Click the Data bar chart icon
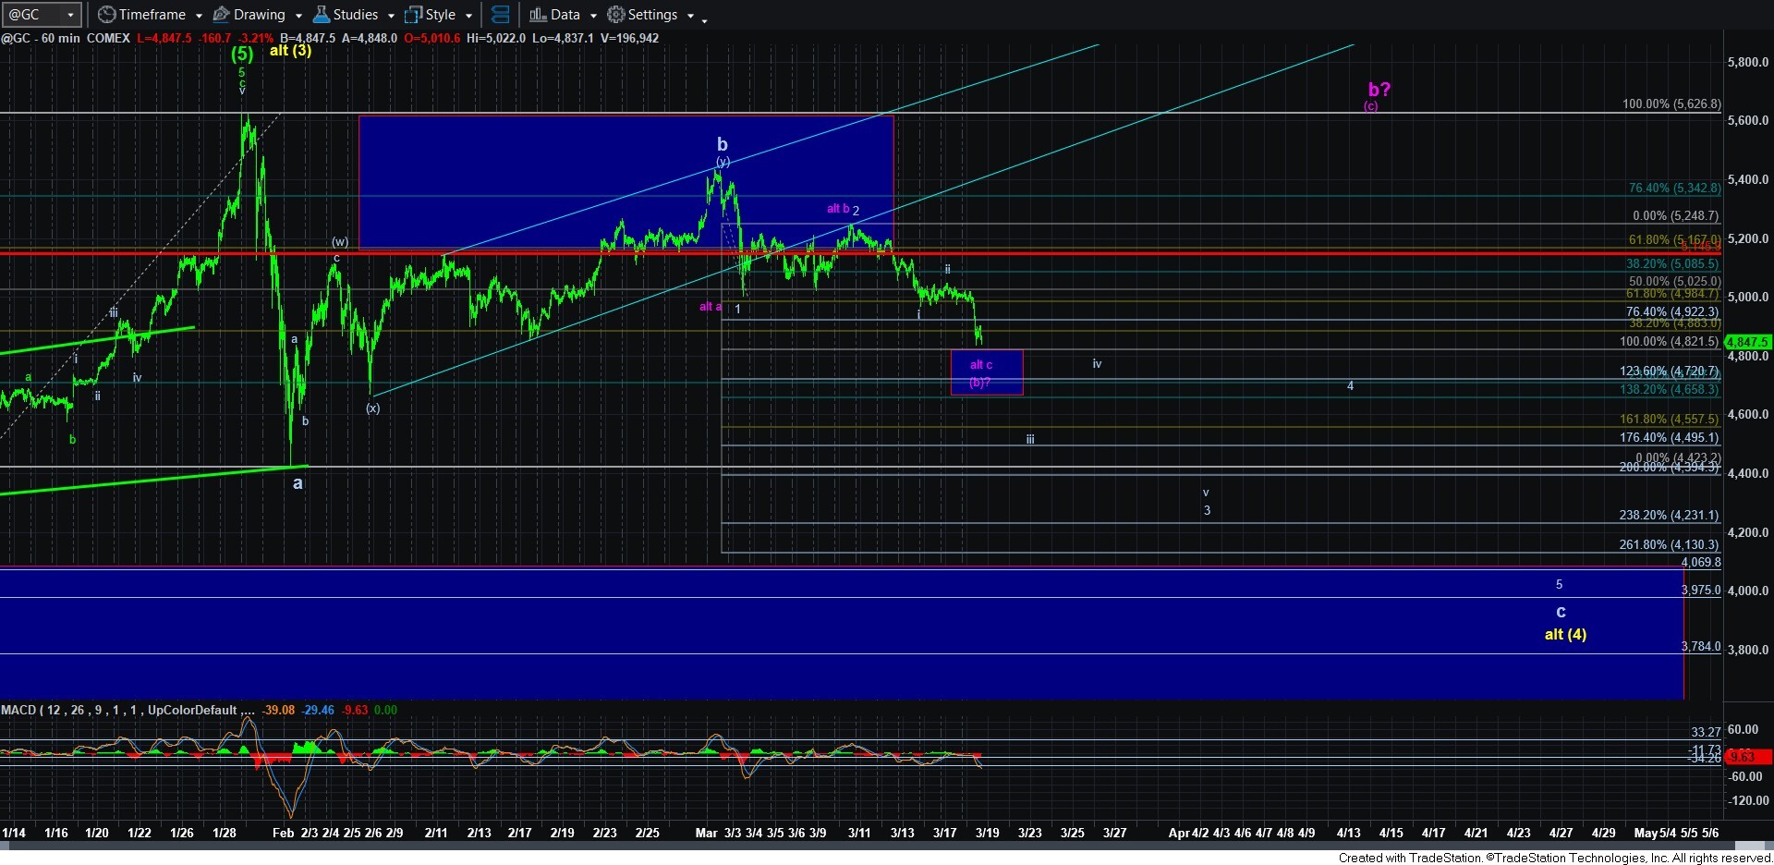Viewport: 1774px width, 865px height. [x=538, y=15]
